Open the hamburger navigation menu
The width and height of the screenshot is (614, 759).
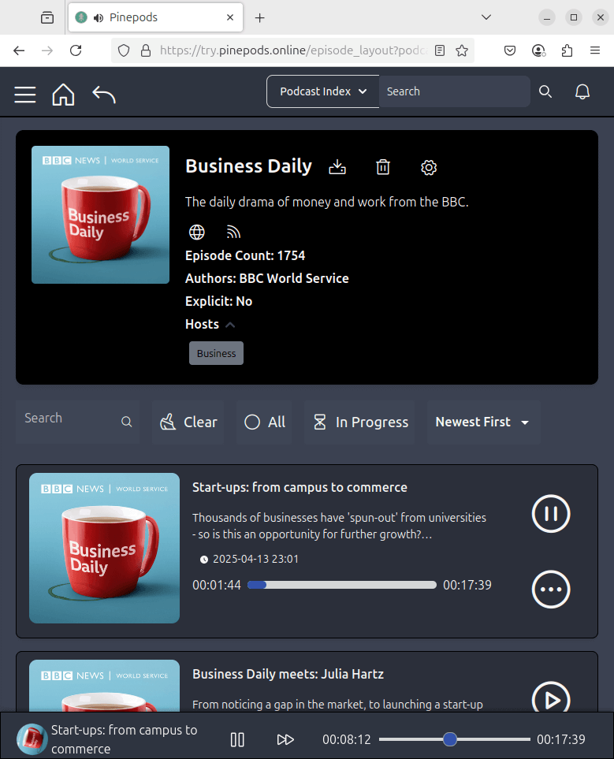(25, 95)
